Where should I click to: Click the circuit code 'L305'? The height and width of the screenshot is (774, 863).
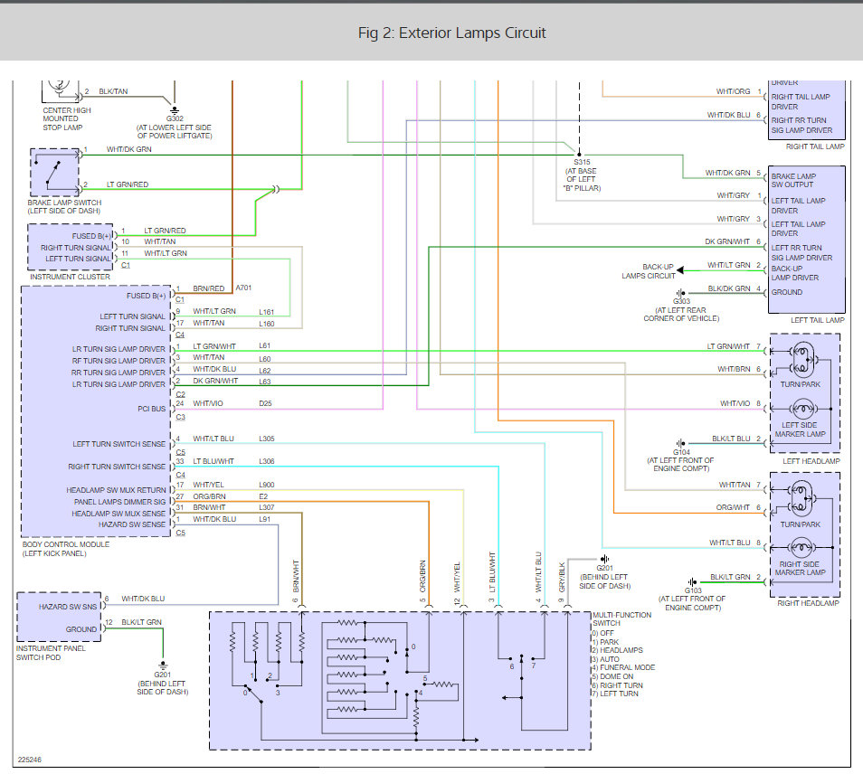266,439
